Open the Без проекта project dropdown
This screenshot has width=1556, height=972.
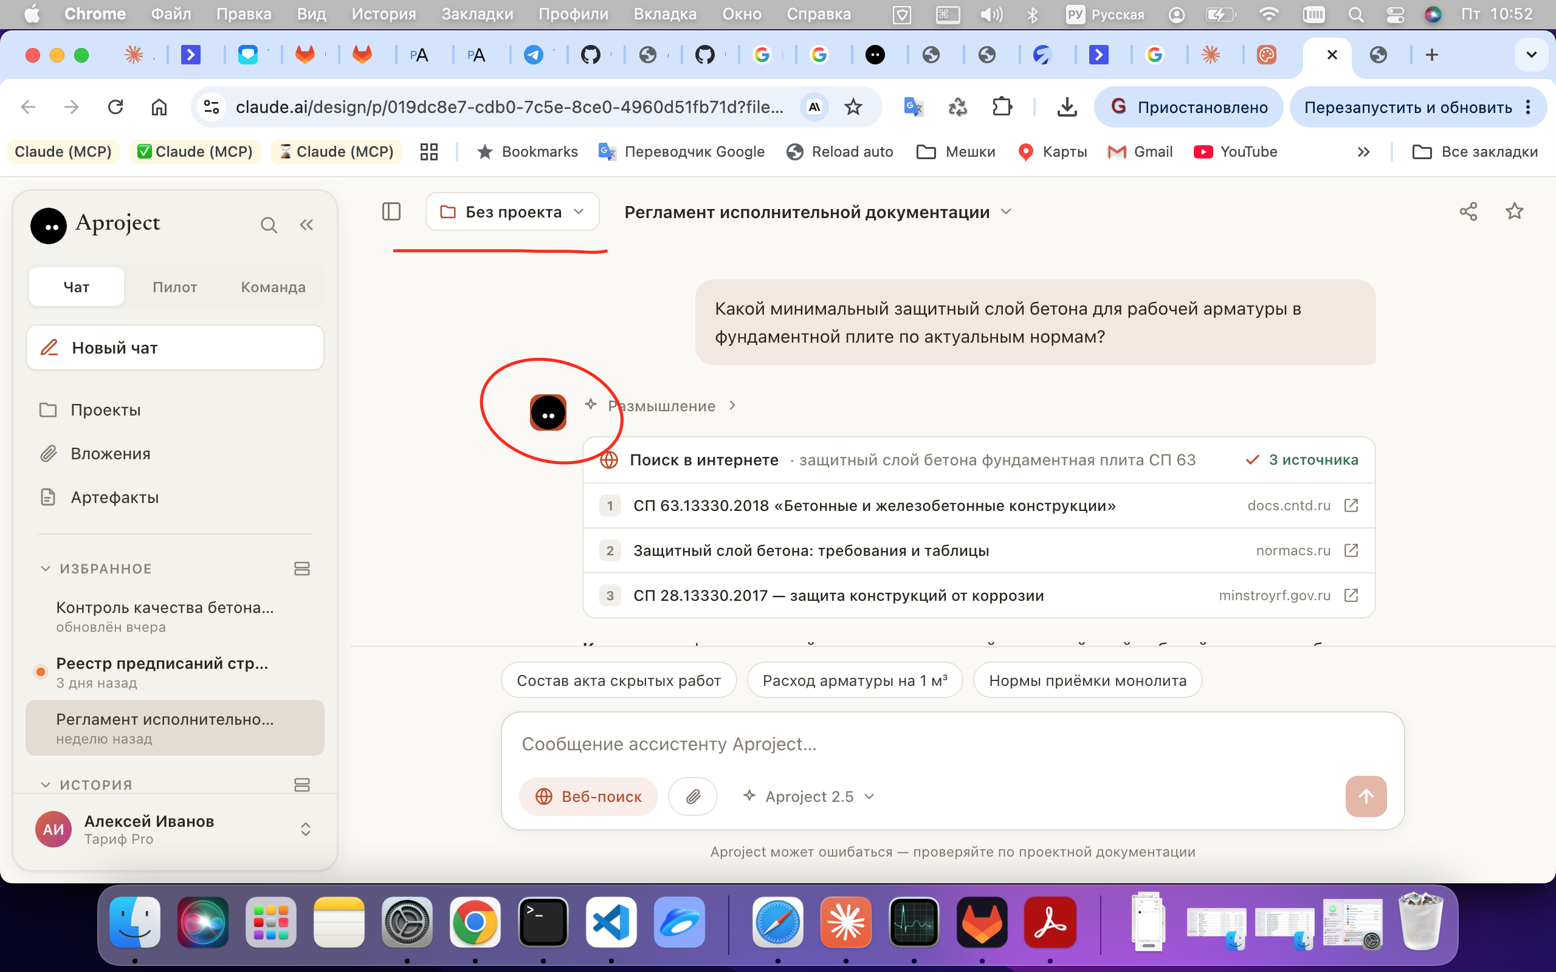point(512,211)
